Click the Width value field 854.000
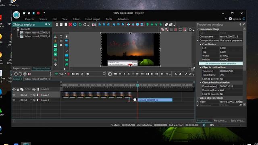 231,56
